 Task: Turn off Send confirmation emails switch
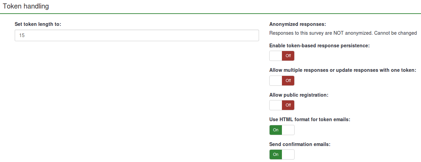(282, 155)
